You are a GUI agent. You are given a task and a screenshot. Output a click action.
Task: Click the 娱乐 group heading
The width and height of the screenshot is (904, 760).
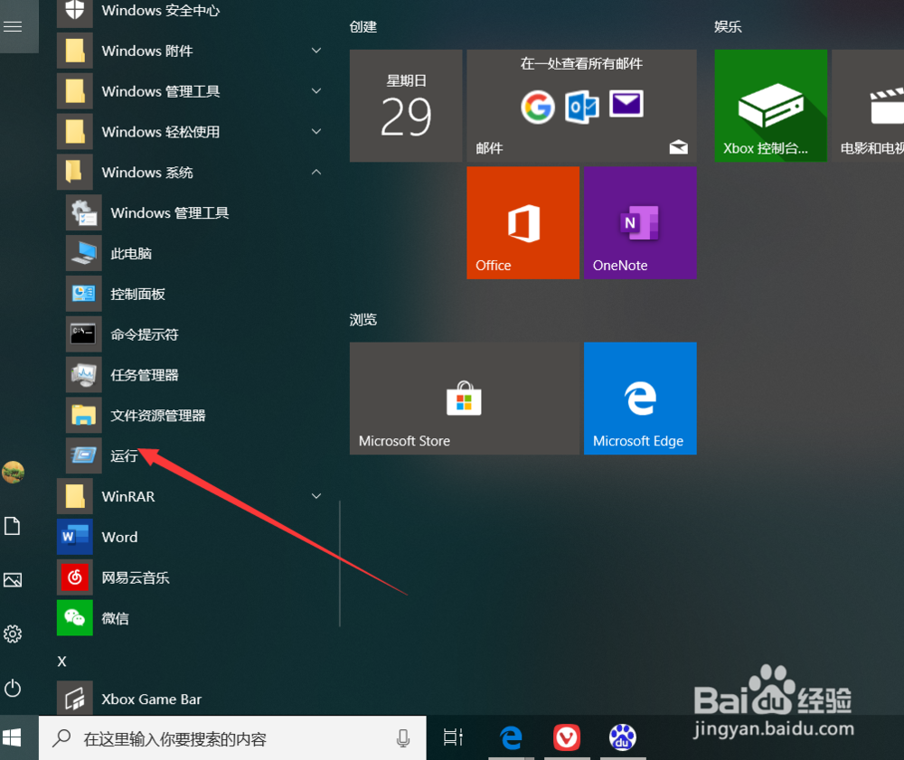[x=728, y=26]
